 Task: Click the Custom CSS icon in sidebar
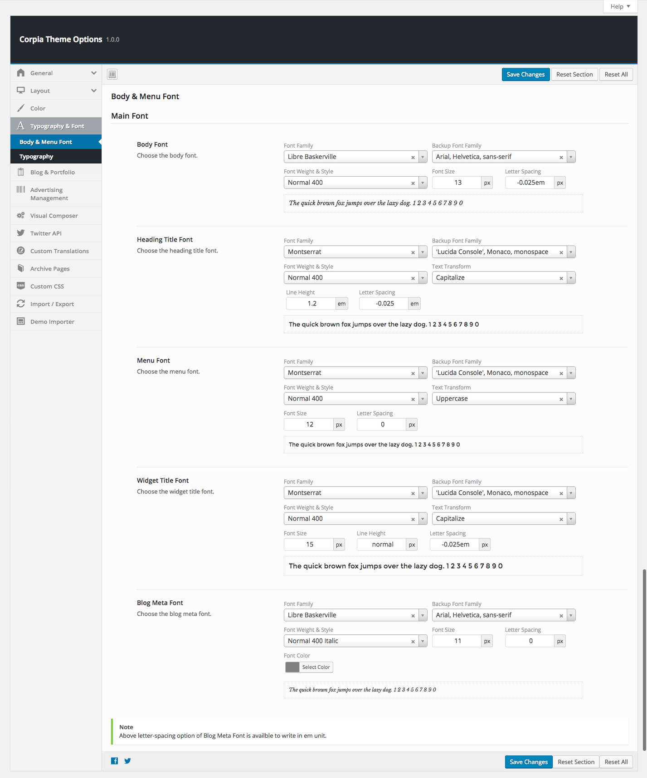[21, 286]
